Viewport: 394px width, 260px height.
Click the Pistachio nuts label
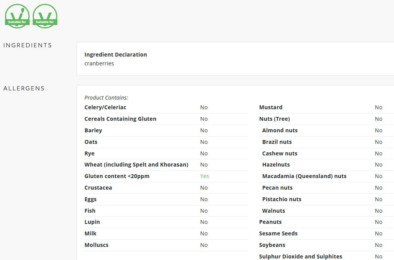(x=282, y=199)
